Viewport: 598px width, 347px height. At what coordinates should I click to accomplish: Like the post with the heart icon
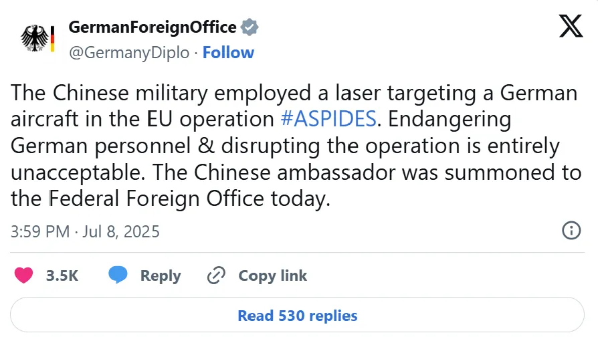coord(23,275)
